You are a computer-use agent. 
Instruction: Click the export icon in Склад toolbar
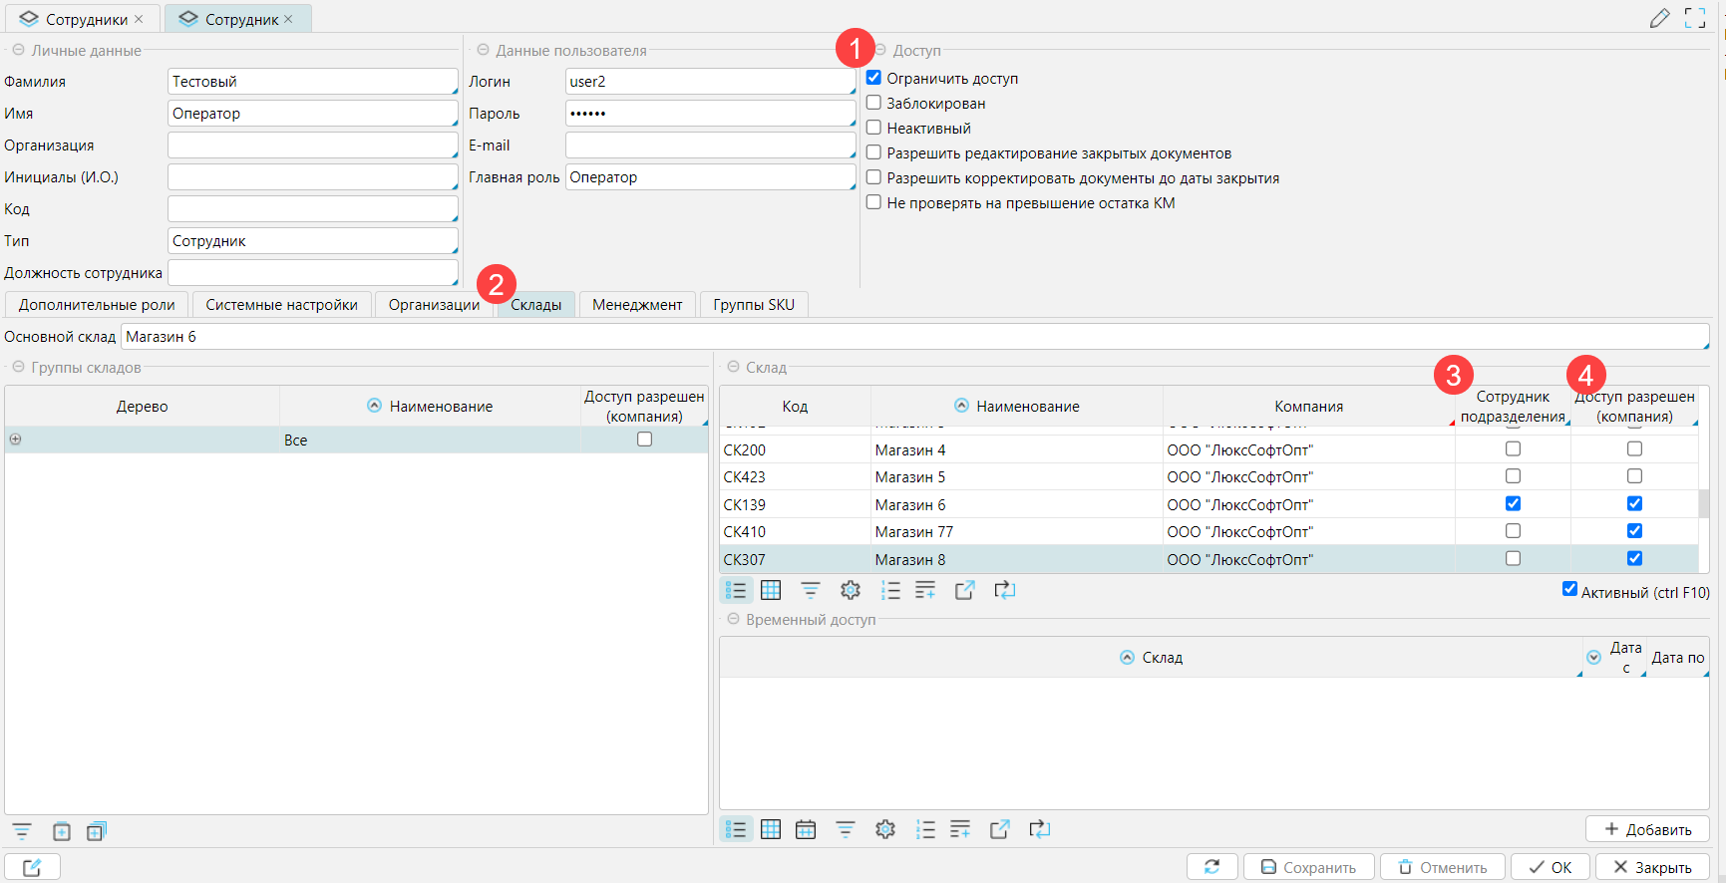(964, 591)
